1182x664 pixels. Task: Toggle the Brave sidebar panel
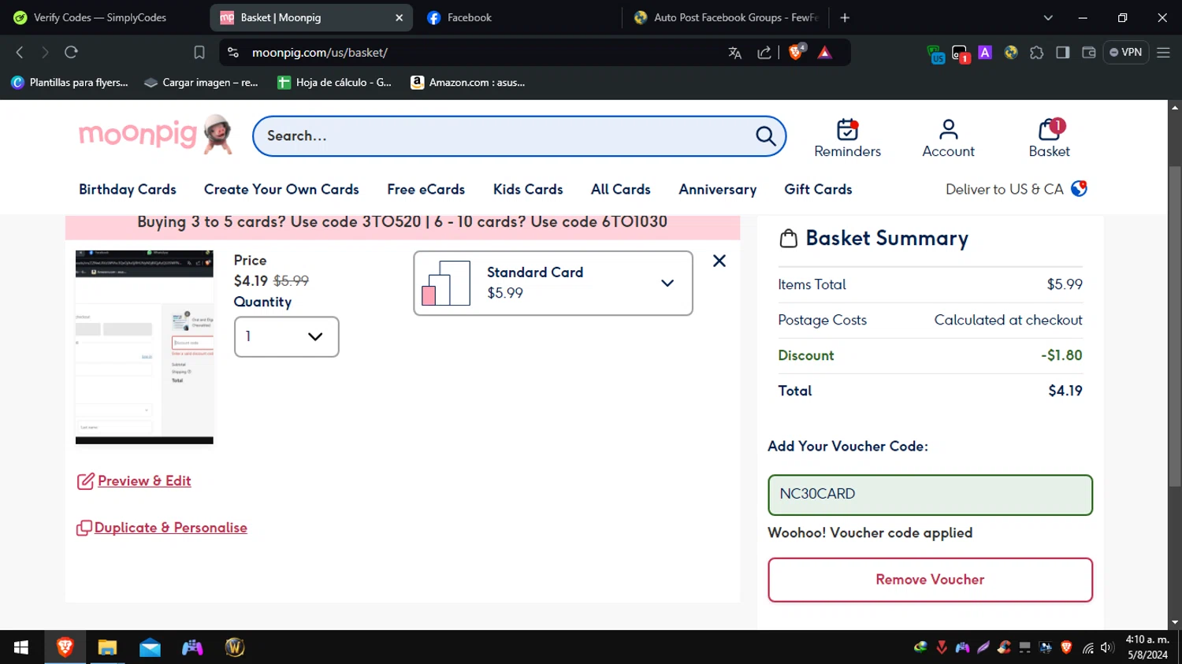(x=1063, y=53)
